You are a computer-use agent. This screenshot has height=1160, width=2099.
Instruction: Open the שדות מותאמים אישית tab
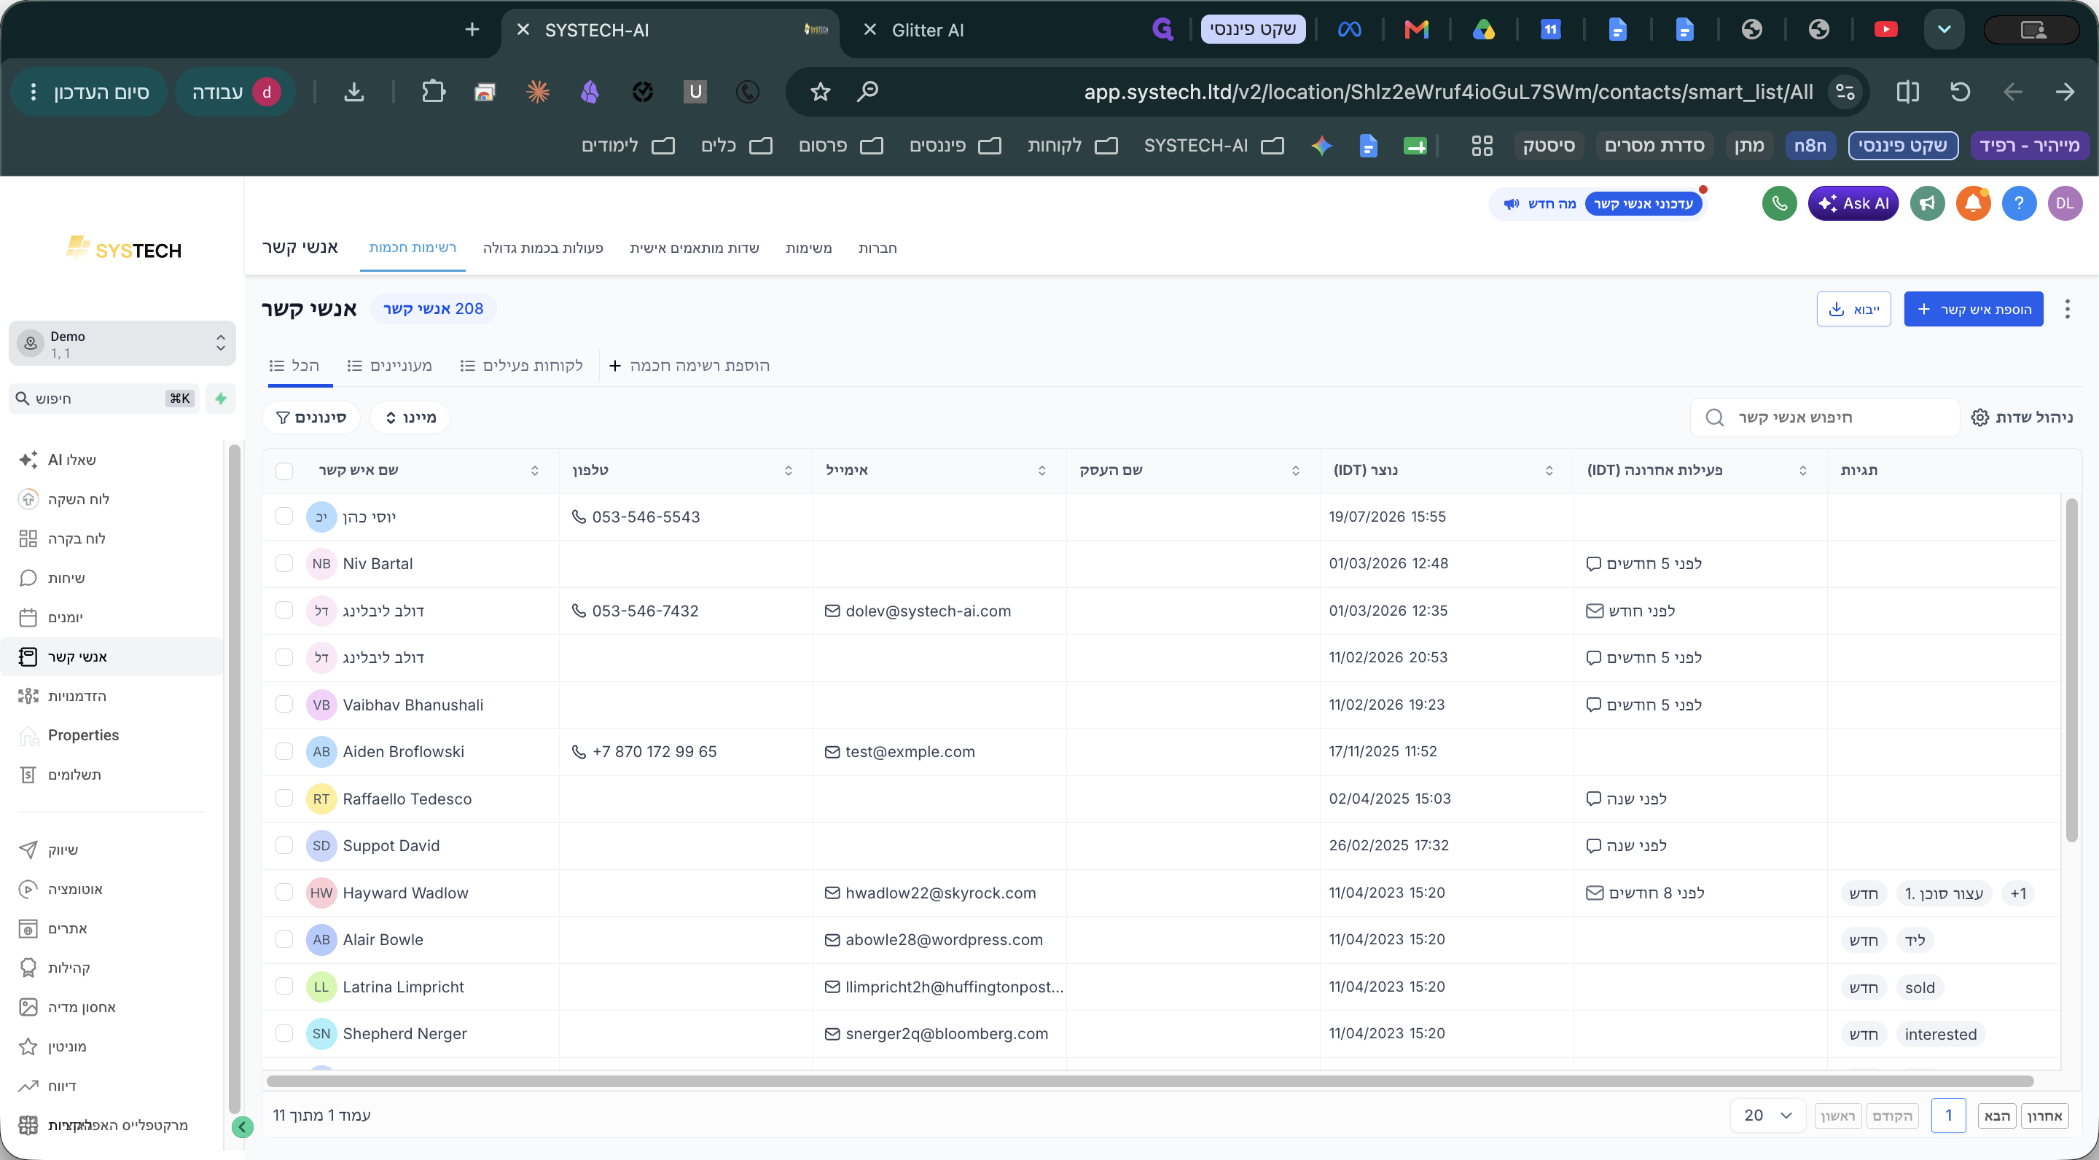click(695, 248)
